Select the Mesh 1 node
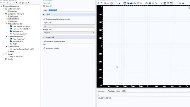 point(13,51)
